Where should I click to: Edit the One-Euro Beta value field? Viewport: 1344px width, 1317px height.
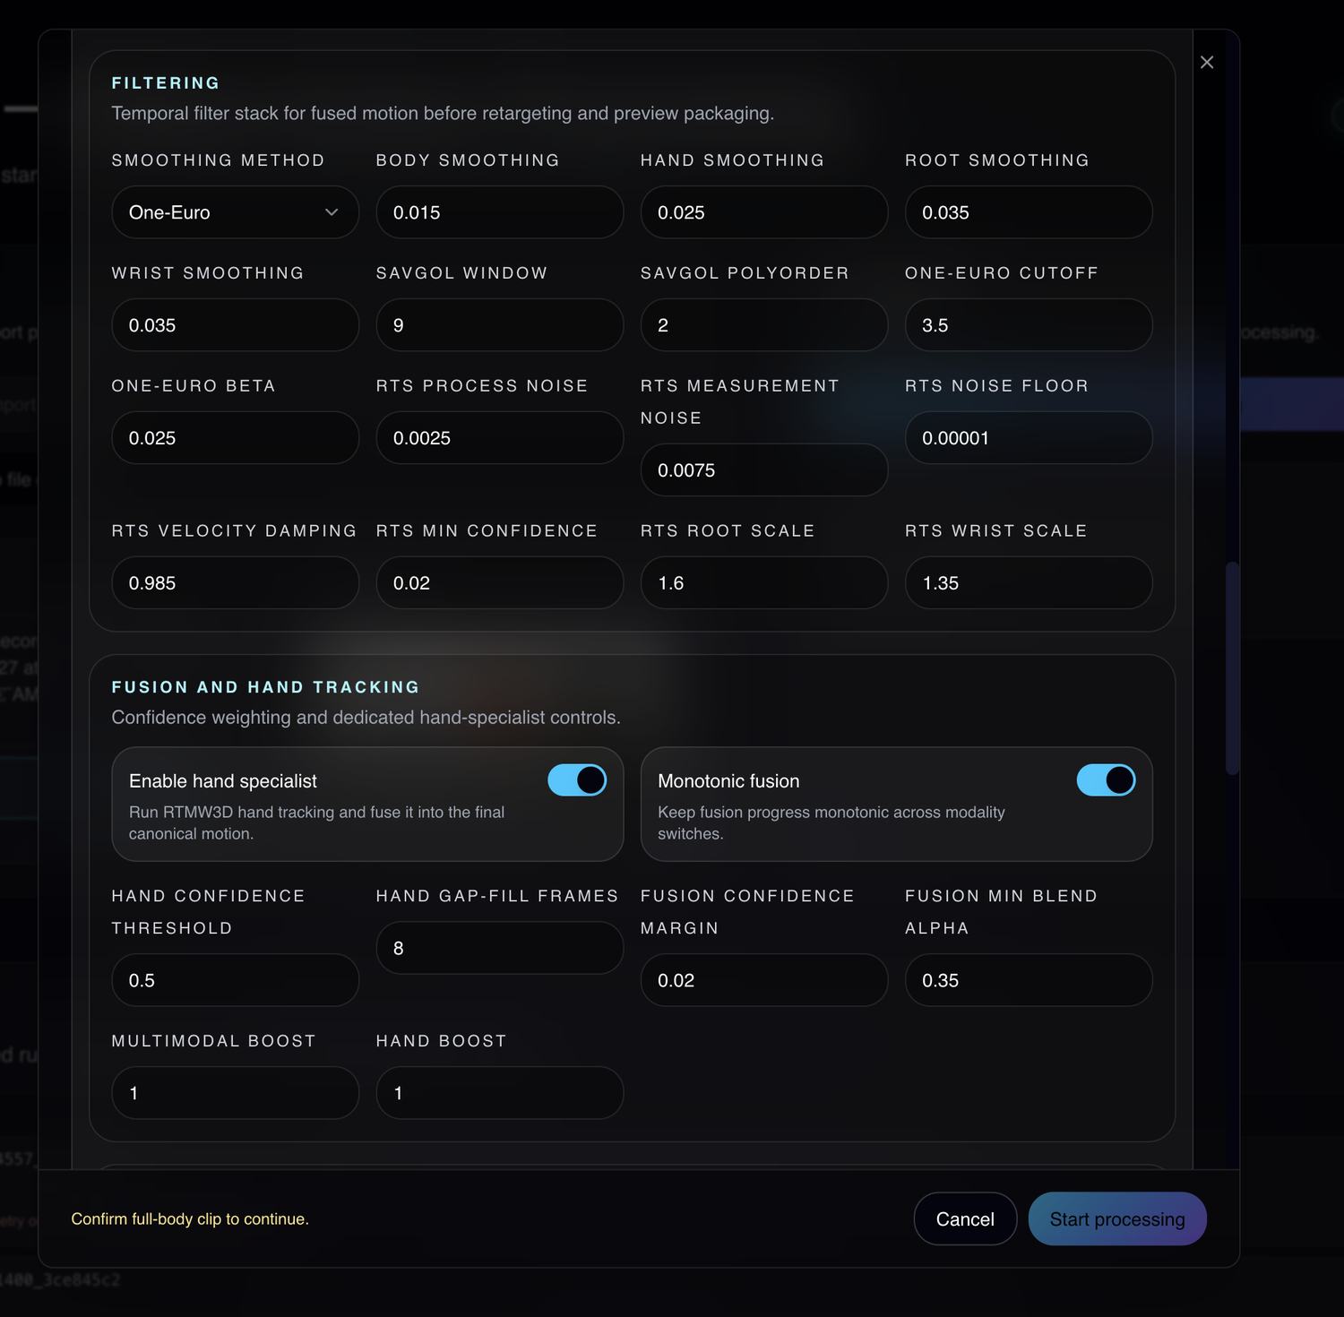[x=235, y=438]
